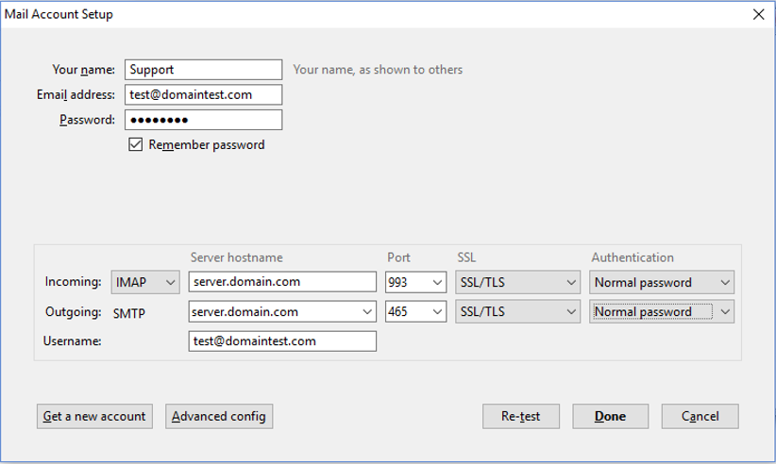Click the 'Port' column header
Viewport: 776px width, 464px height.
[x=398, y=257]
